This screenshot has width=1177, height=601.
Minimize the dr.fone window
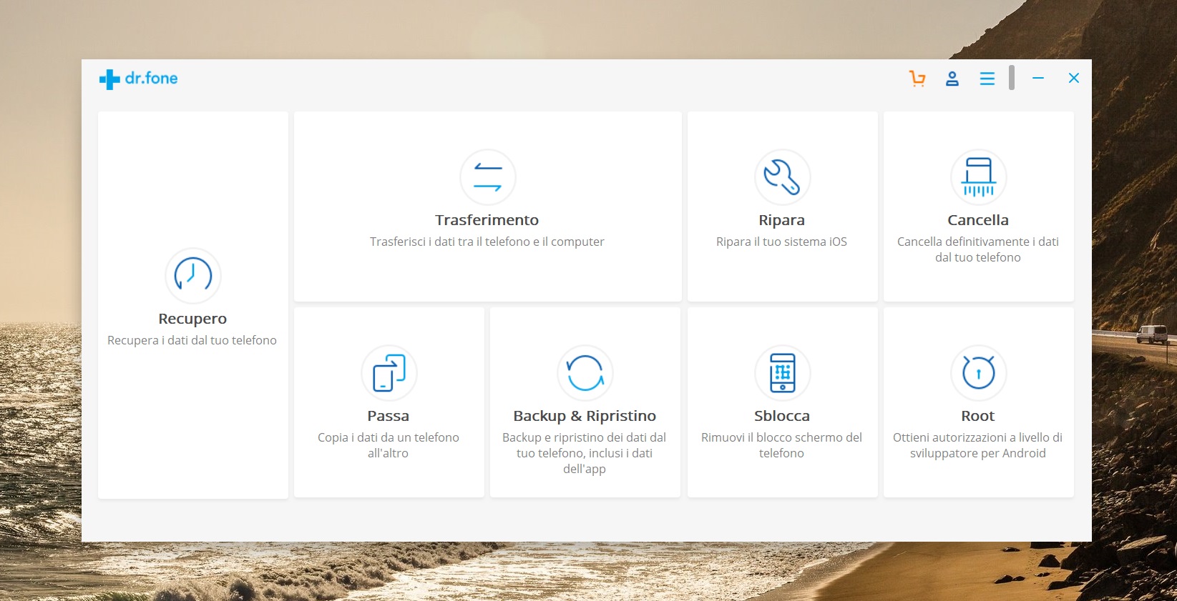(1038, 78)
